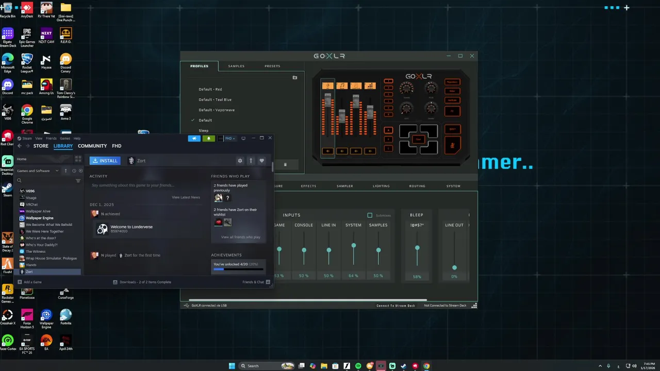Screen dimensions: 660x371
Task: Click Steam back navigation arrow
Action: 20,146
